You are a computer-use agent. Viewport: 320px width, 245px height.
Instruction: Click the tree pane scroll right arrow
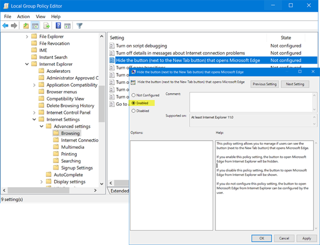pyautogui.click(x=95, y=190)
